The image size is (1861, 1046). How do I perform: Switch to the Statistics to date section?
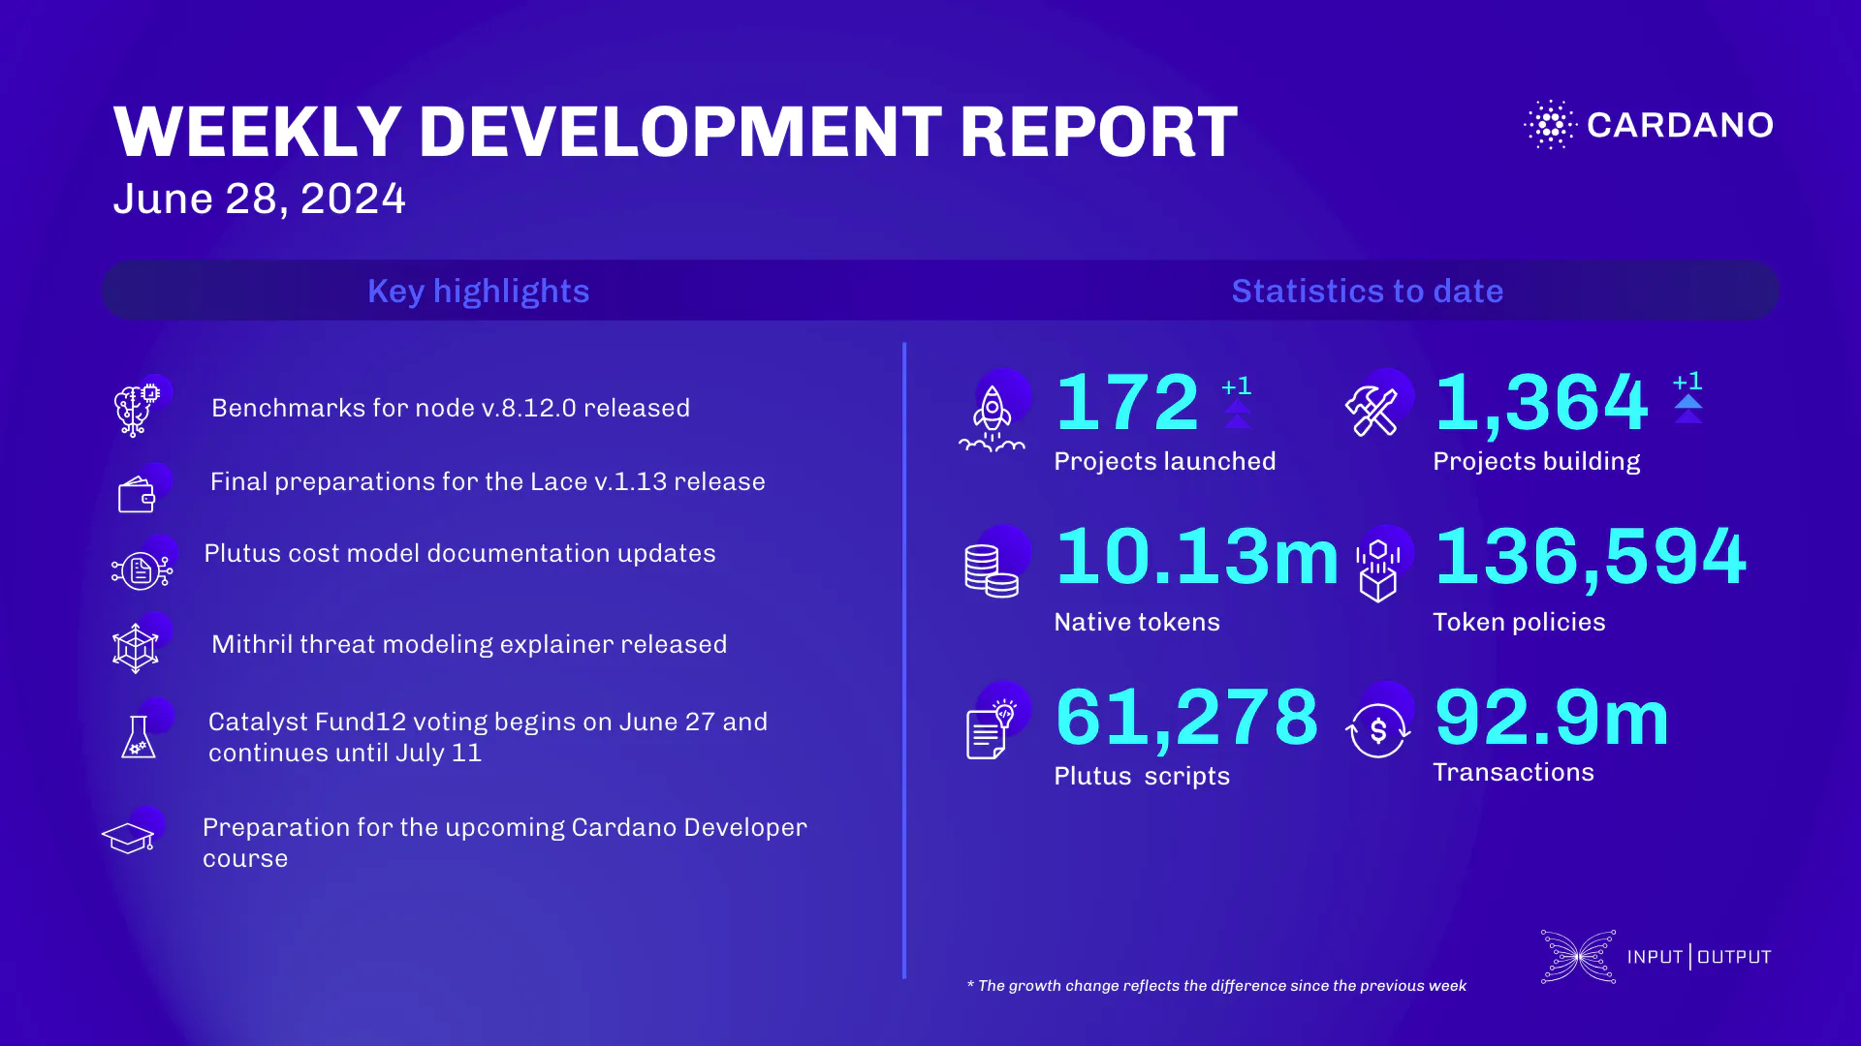(x=1367, y=291)
